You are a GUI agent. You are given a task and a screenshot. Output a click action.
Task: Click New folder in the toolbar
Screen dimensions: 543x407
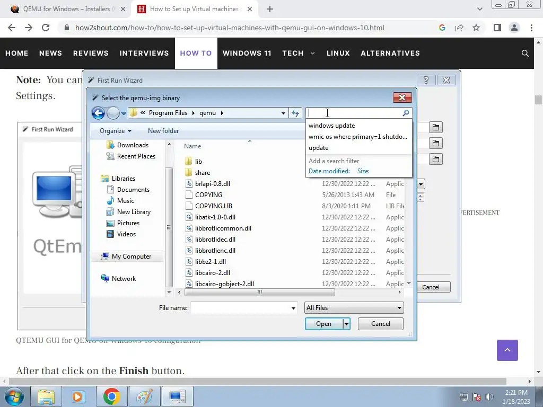(x=163, y=131)
